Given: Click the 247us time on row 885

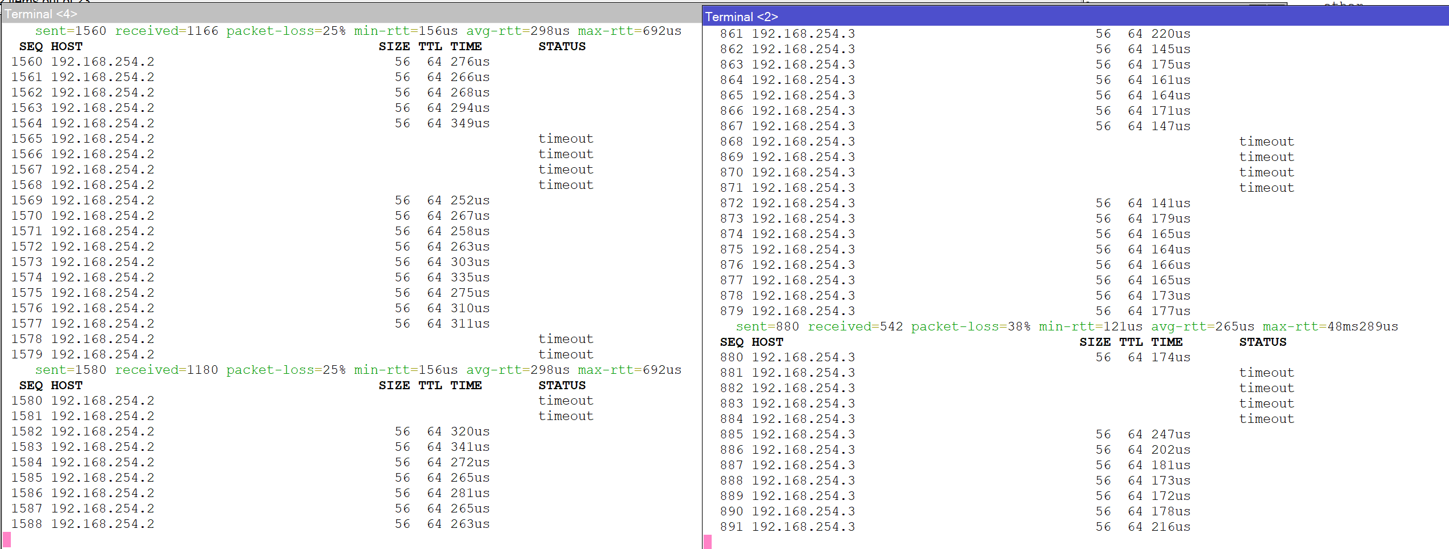Looking at the screenshot, I should tap(1171, 434).
